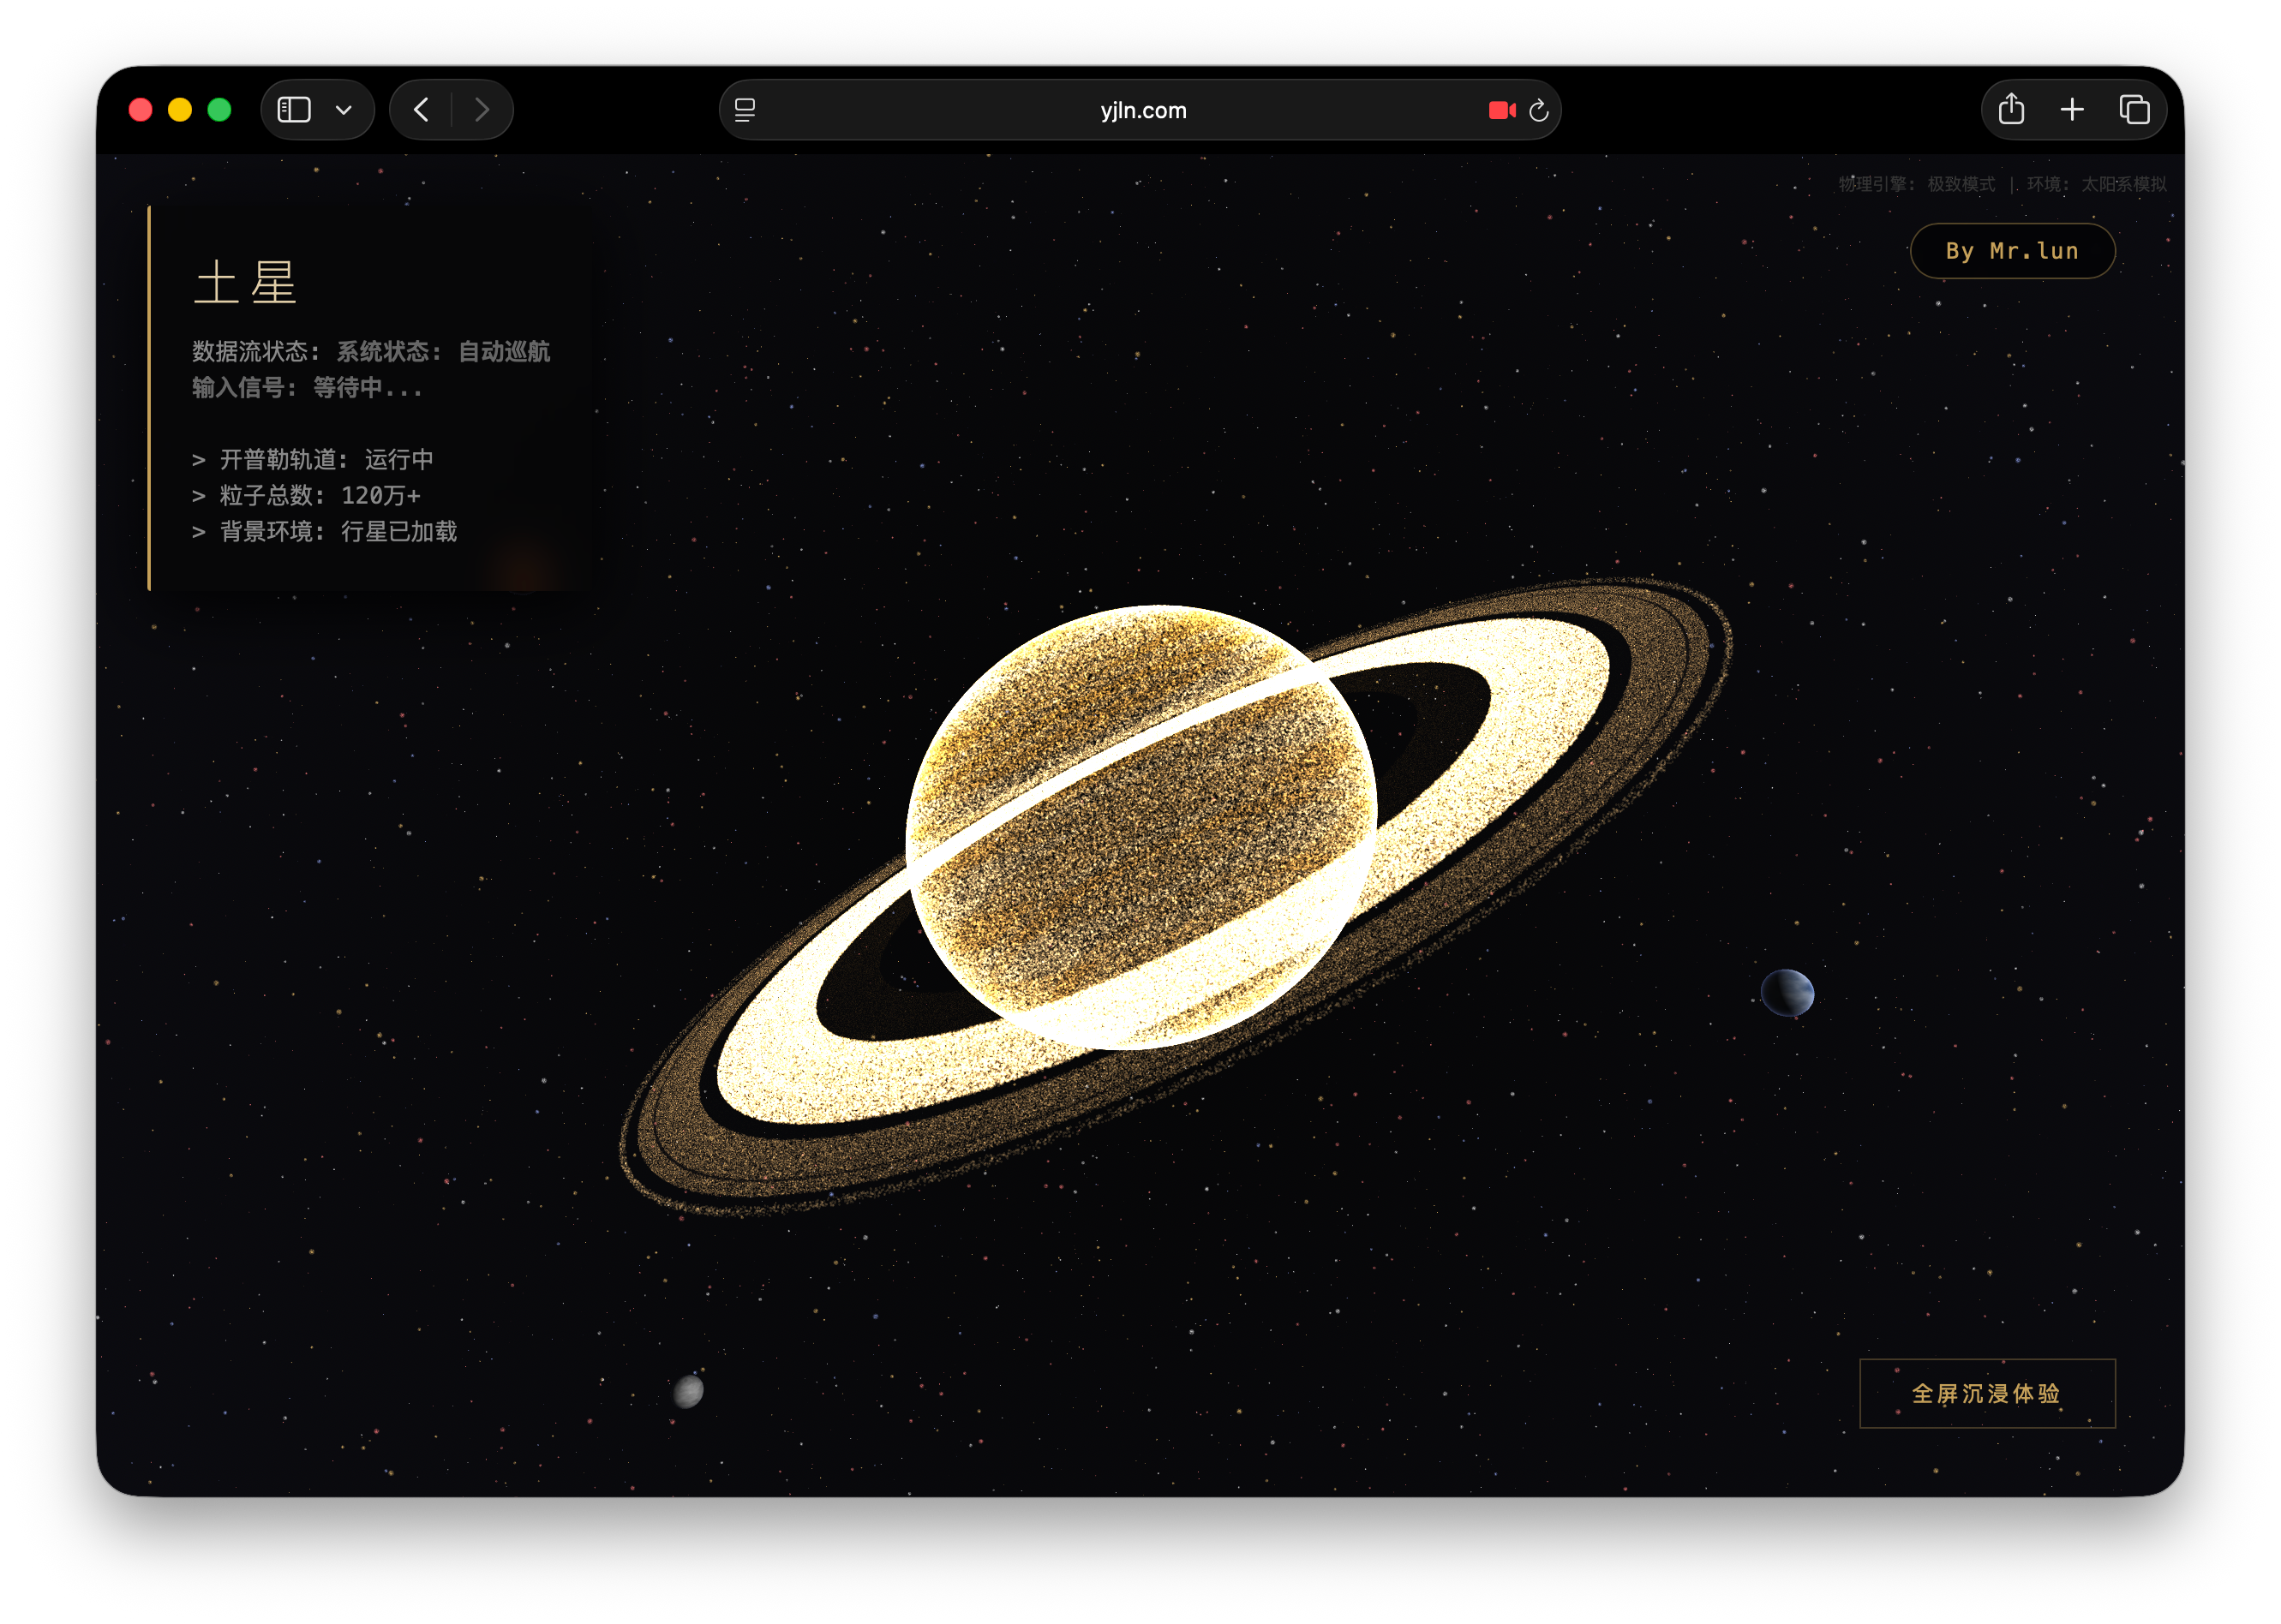Open the Share menu

coord(2011,110)
